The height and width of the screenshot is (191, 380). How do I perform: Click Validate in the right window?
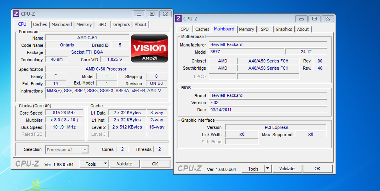click(x=287, y=169)
